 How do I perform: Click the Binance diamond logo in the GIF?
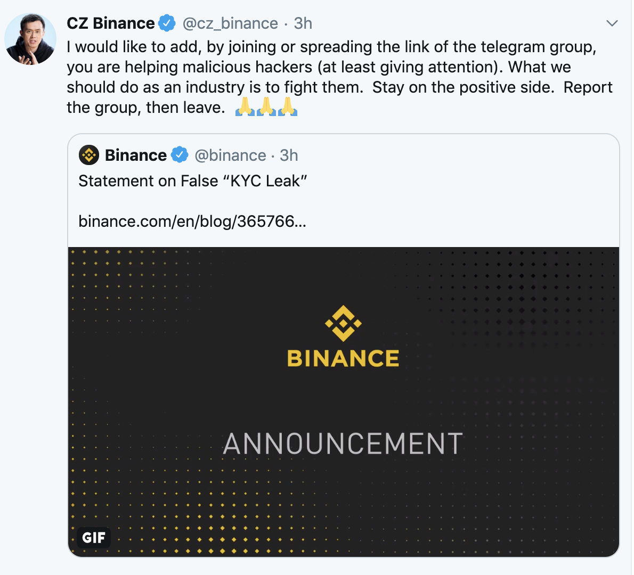pos(343,323)
